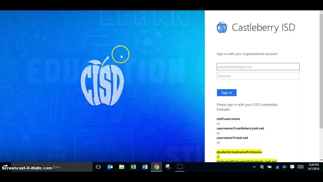Click the highlighted 'students\lastnamefirstname' text
323x182 pixels.
point(239,152)
